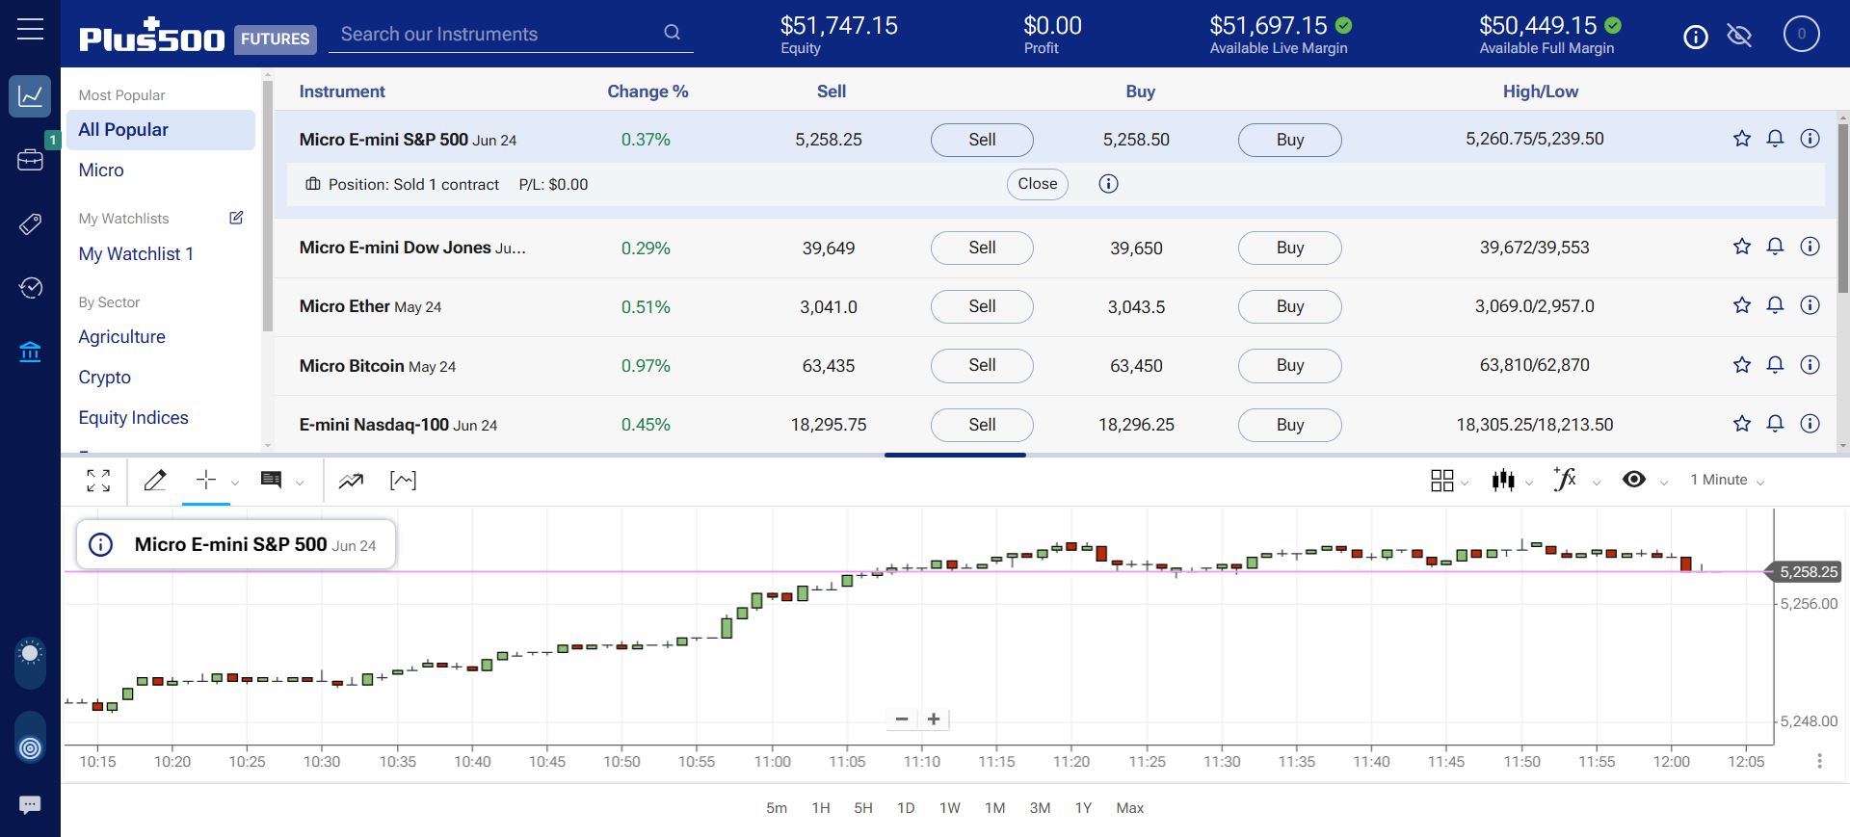The width and height of the screenshot is (1850, 837).
Task: Open the live chat bubble icon
Action: point(30,804)
